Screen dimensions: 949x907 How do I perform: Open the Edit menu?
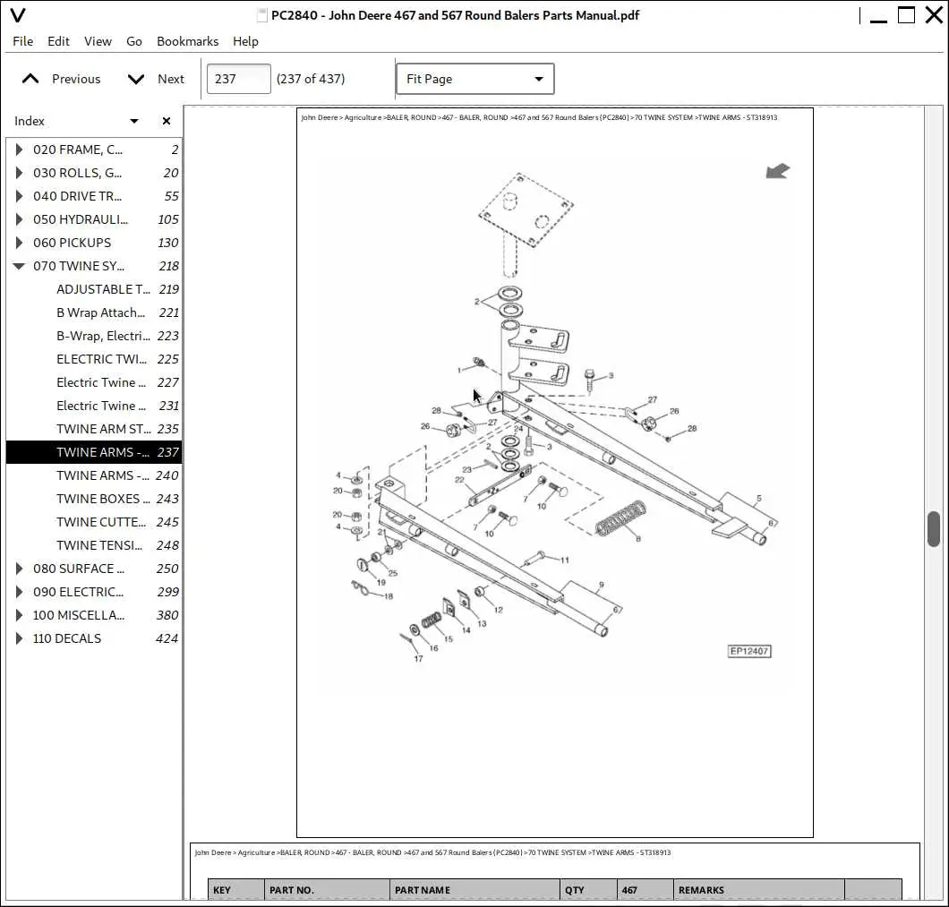(x=59, y=41)
